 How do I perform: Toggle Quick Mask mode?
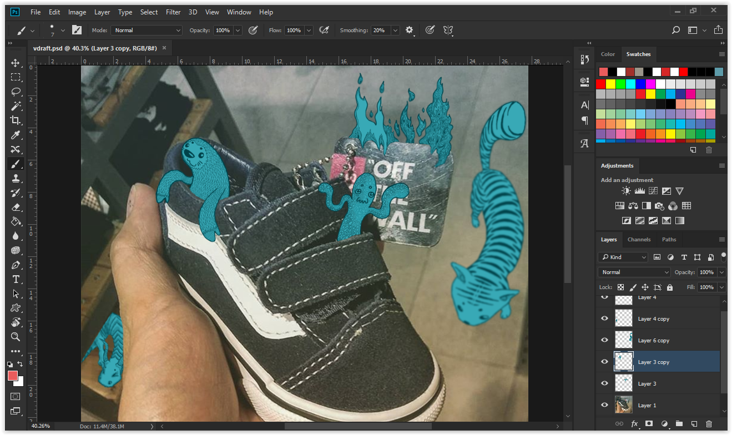click(x=16, y=396)
